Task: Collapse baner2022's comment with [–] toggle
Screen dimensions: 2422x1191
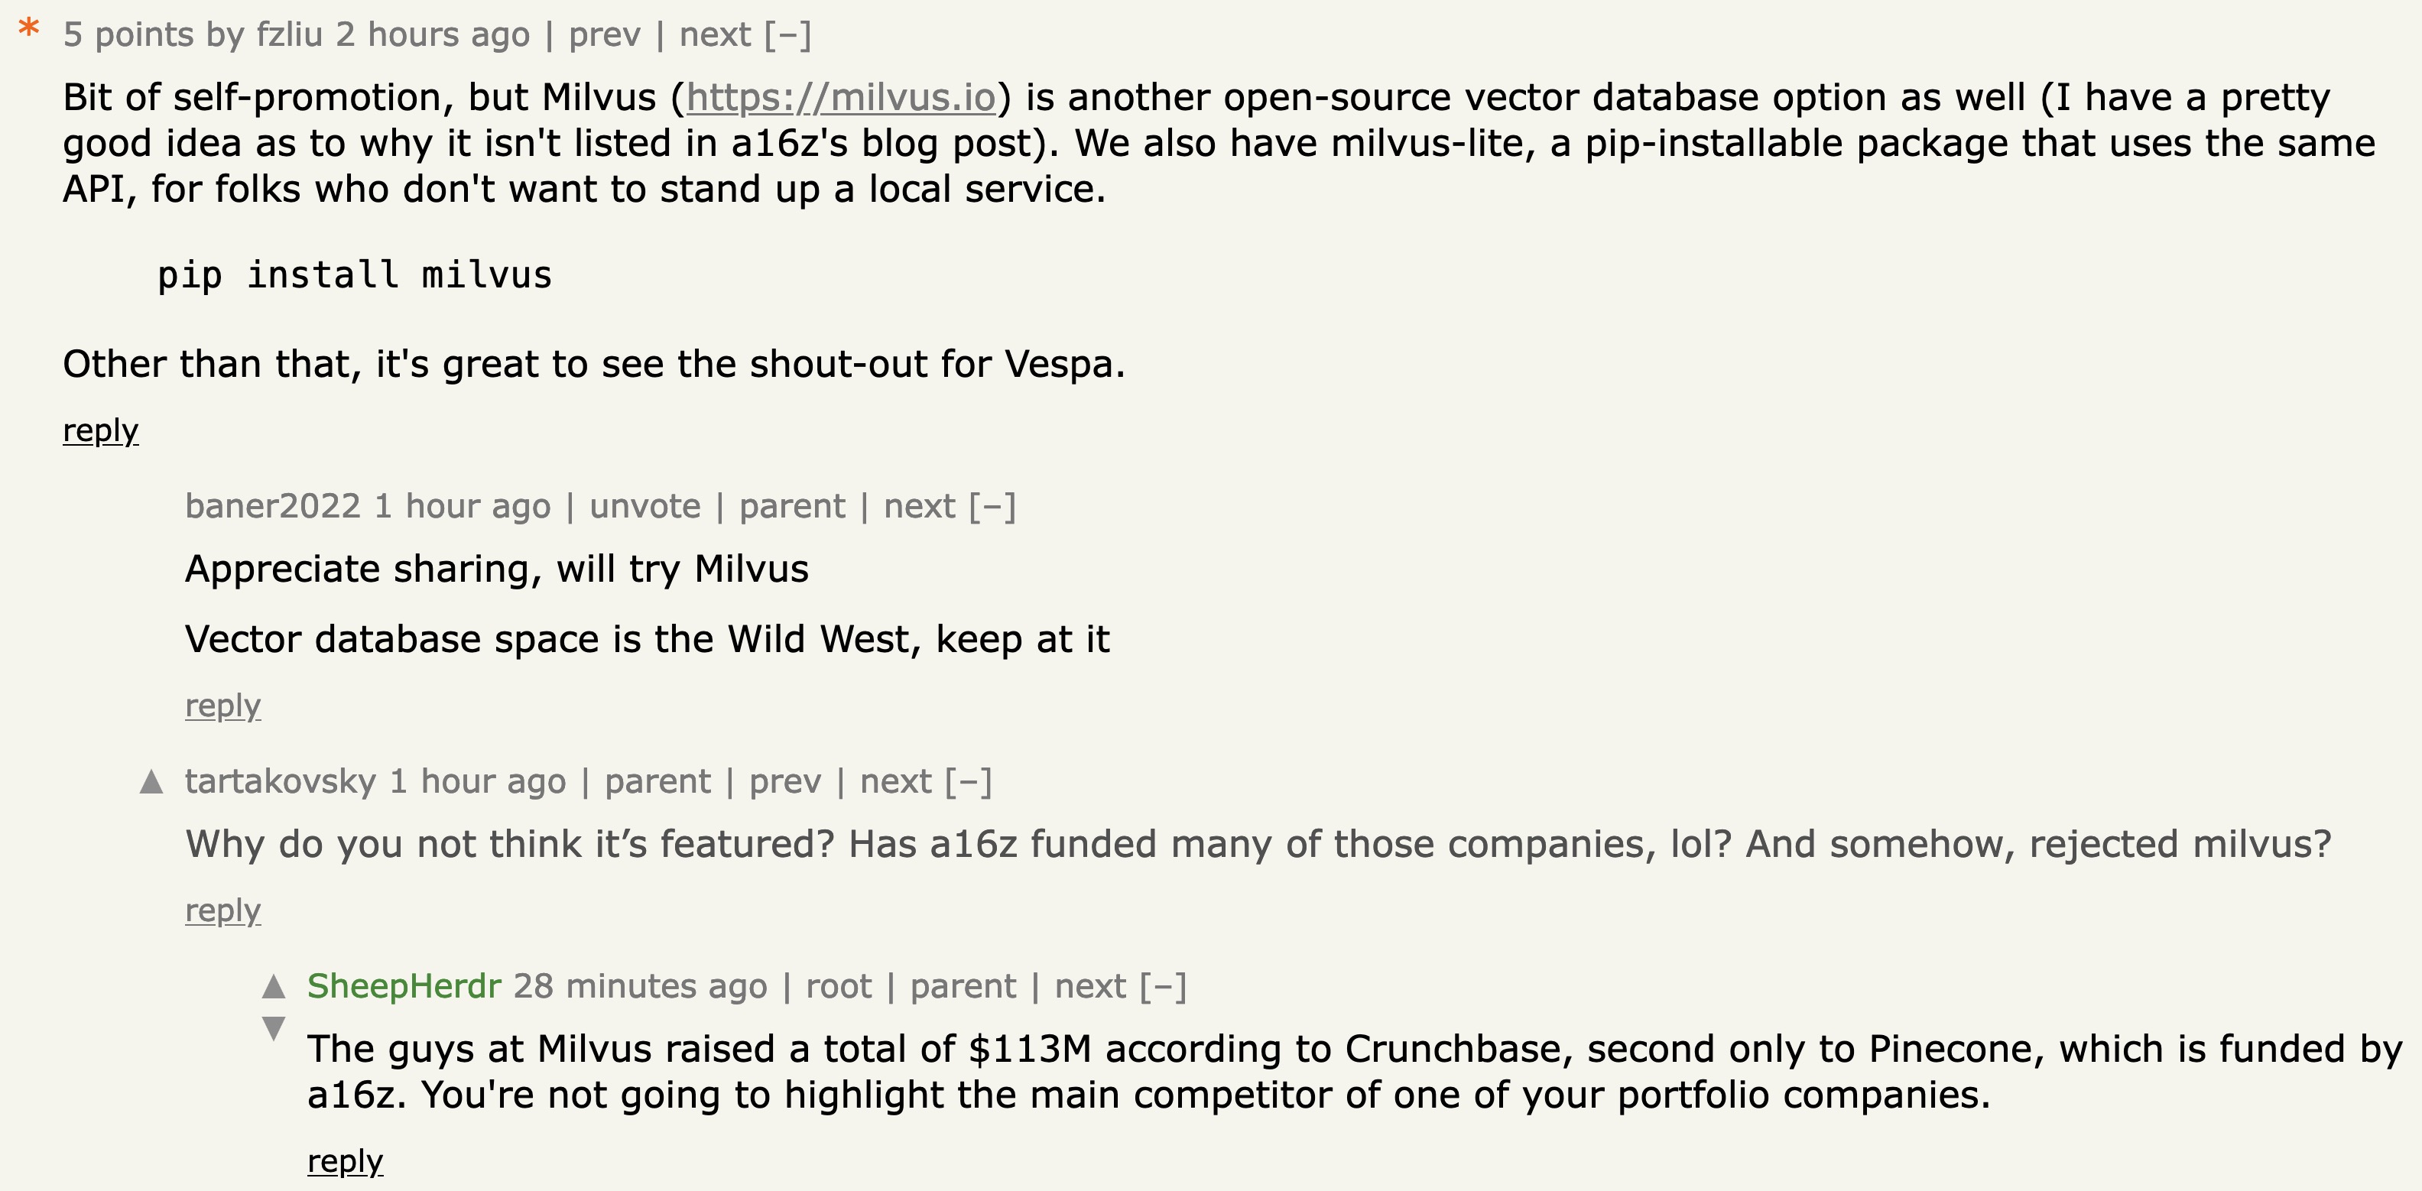Action: pos(993,507)
